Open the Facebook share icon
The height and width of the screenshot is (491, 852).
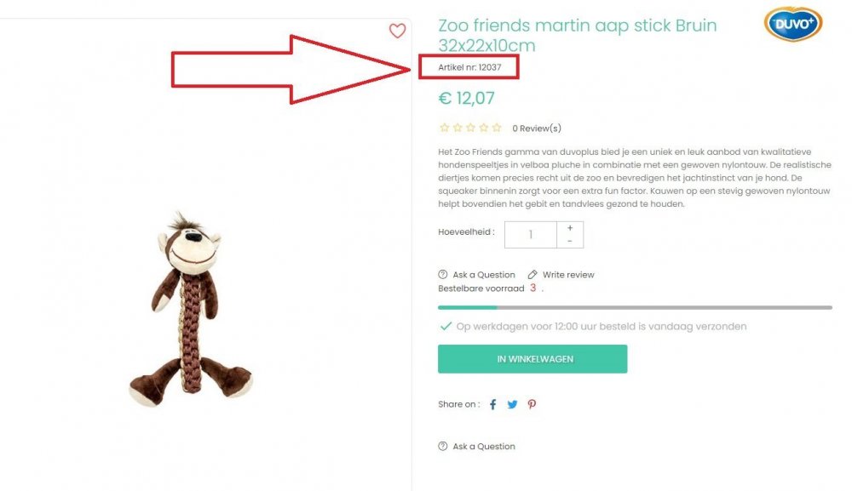point(492,404)
